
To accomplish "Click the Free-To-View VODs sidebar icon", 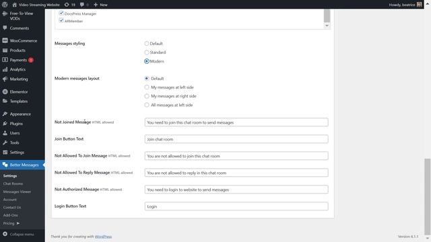I will (x=5, y=13).
